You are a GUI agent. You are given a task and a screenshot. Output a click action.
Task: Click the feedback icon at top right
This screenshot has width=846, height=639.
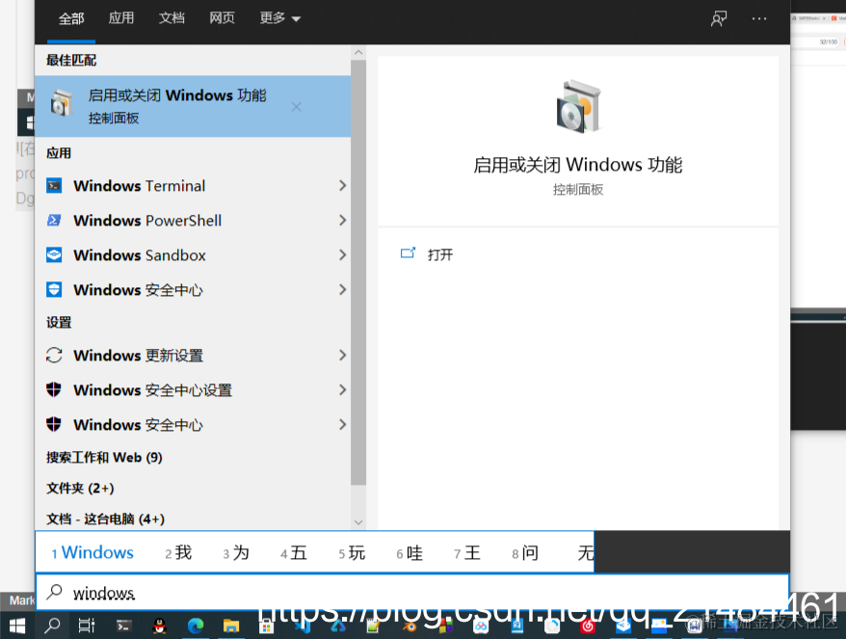(719, 17)
